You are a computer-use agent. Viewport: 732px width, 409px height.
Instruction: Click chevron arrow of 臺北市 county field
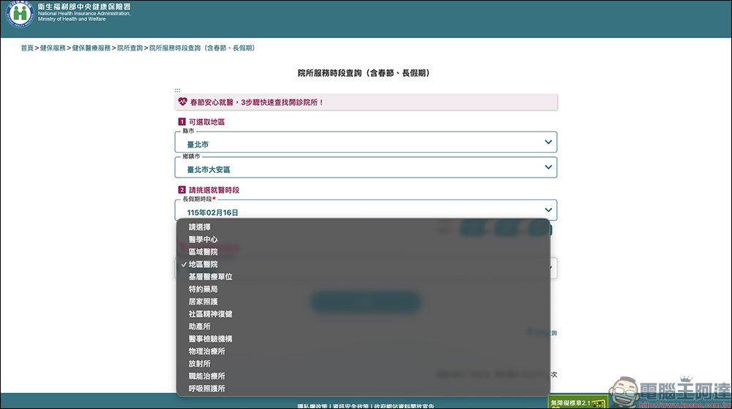548,142
